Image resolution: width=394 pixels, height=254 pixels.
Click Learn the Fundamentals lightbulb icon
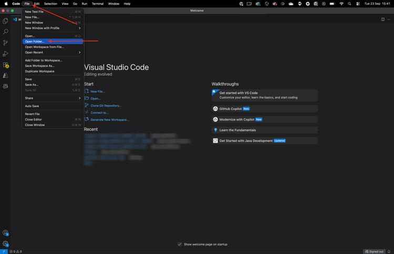click(x=215, y=130)
